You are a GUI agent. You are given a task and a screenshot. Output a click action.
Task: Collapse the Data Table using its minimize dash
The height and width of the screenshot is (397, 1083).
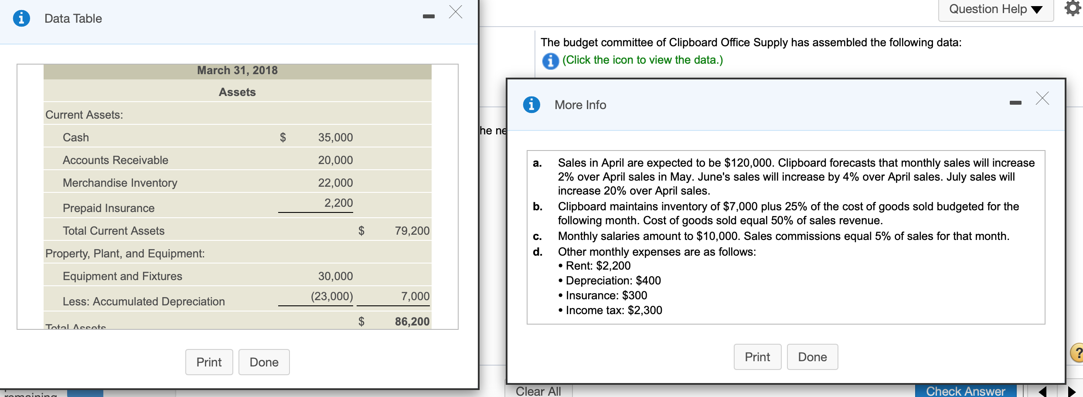pos(428,15)
